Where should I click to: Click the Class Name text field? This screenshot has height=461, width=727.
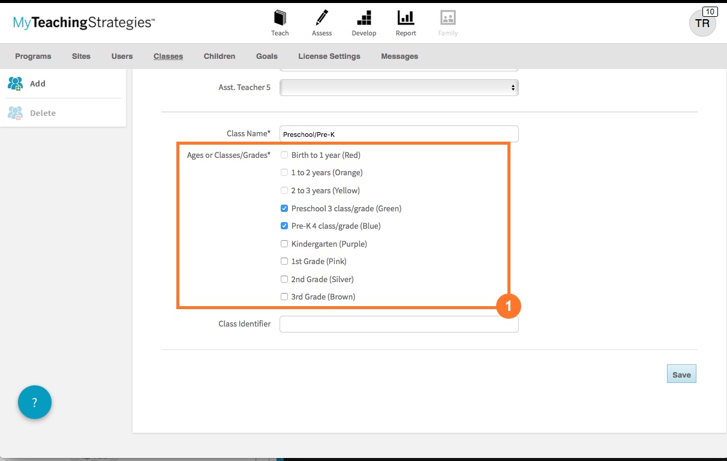(399, 134)
